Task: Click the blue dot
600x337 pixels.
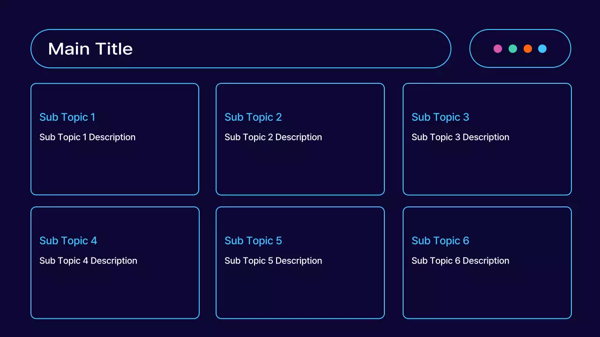Action: 542,49
